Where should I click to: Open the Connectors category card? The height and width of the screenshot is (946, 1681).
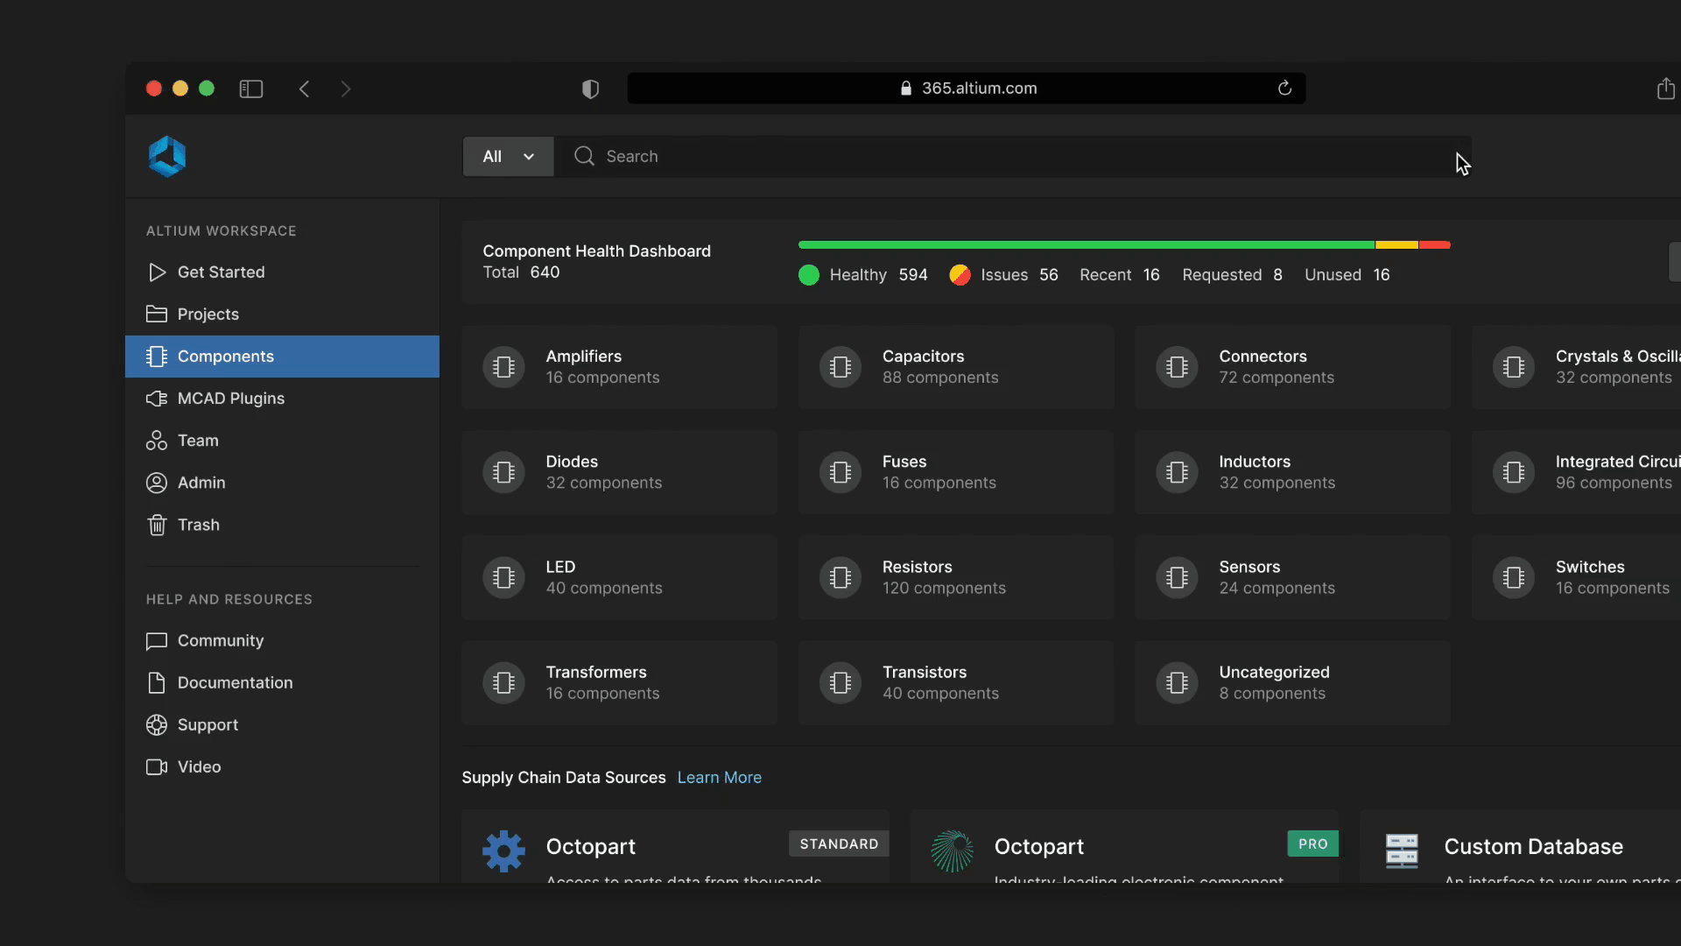[1292, 367]
